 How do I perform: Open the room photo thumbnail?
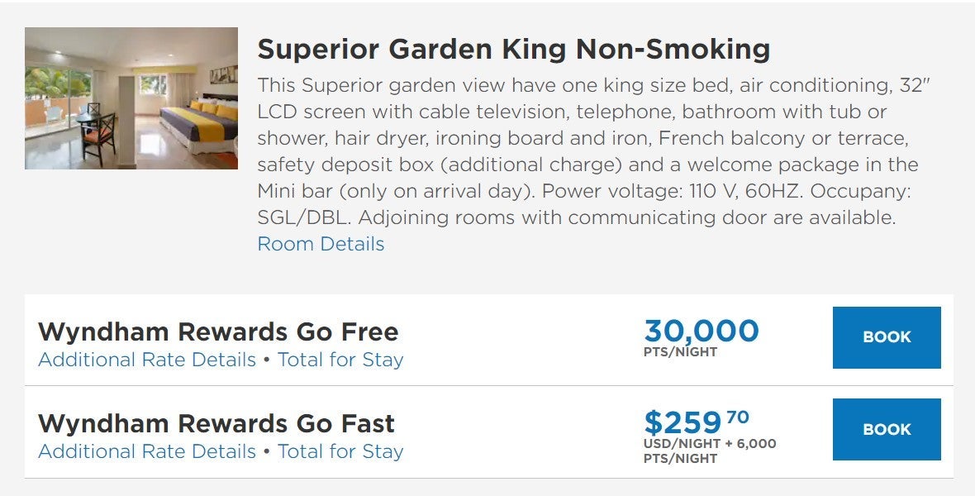coord(131,98)
